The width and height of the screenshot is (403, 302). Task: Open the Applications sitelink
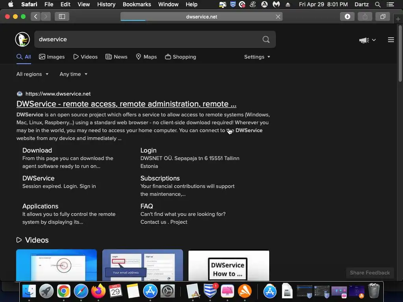(40, 206)
